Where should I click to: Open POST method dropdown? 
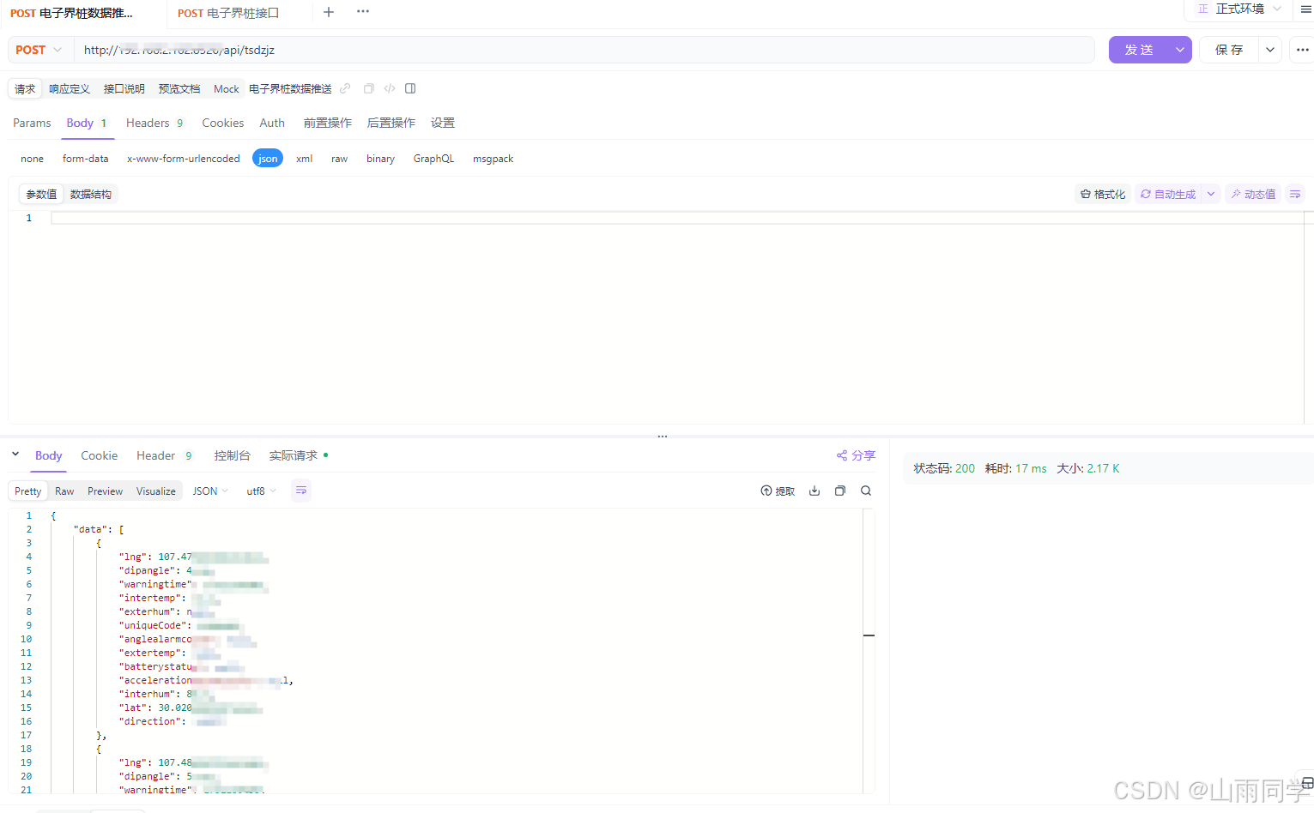[39, 50]
